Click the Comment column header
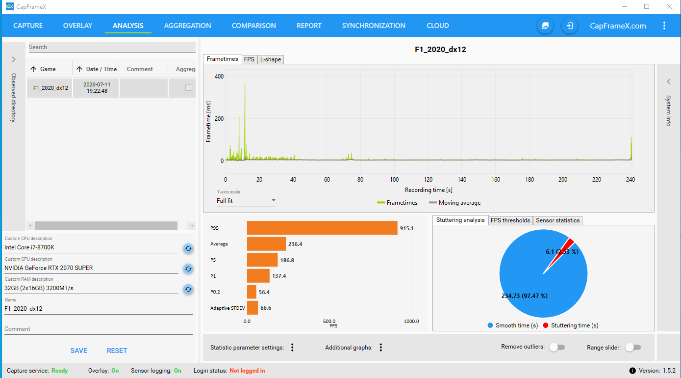The image size is (681, 378). click(140, 69)
